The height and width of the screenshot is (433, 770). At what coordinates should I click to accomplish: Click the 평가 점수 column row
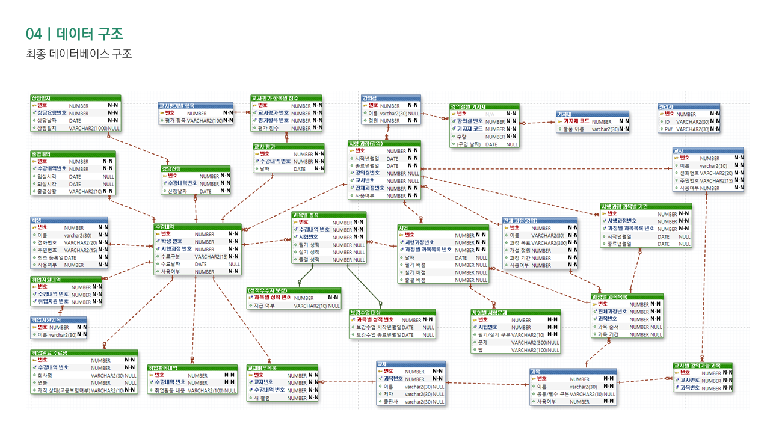point(286,128)
